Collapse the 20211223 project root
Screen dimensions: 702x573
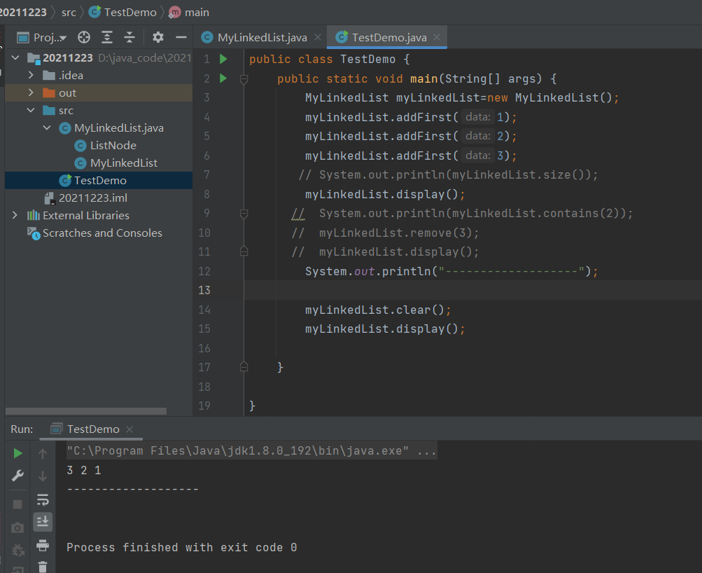point(15,58)
